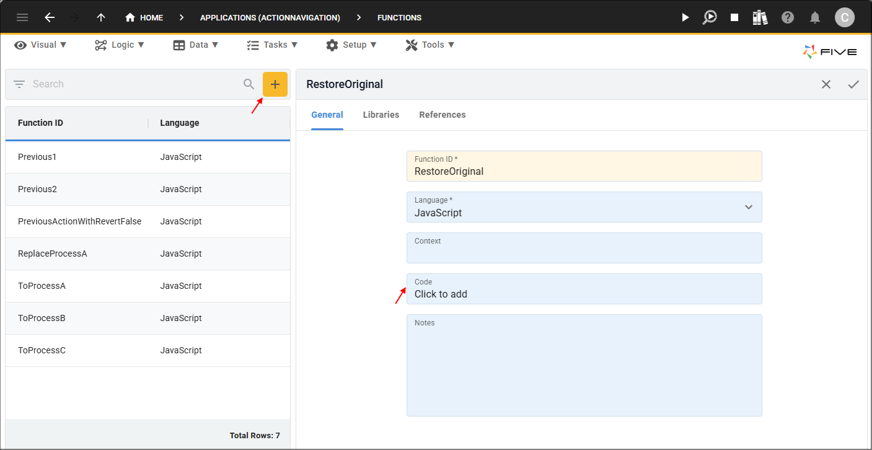Sort by Language column header
Image resolution: width=872 pixels, height=450 pixels.
pyautogui.click(x=180, y=123)
